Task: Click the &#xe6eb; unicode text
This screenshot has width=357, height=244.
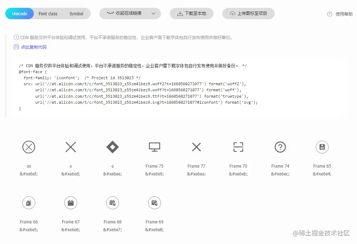Action: click(238, 174)
